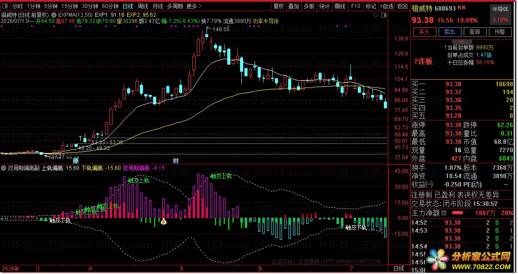Switch to 15分钟 chart period
This screenshot has width=518, height=274.
coord(69,6)
